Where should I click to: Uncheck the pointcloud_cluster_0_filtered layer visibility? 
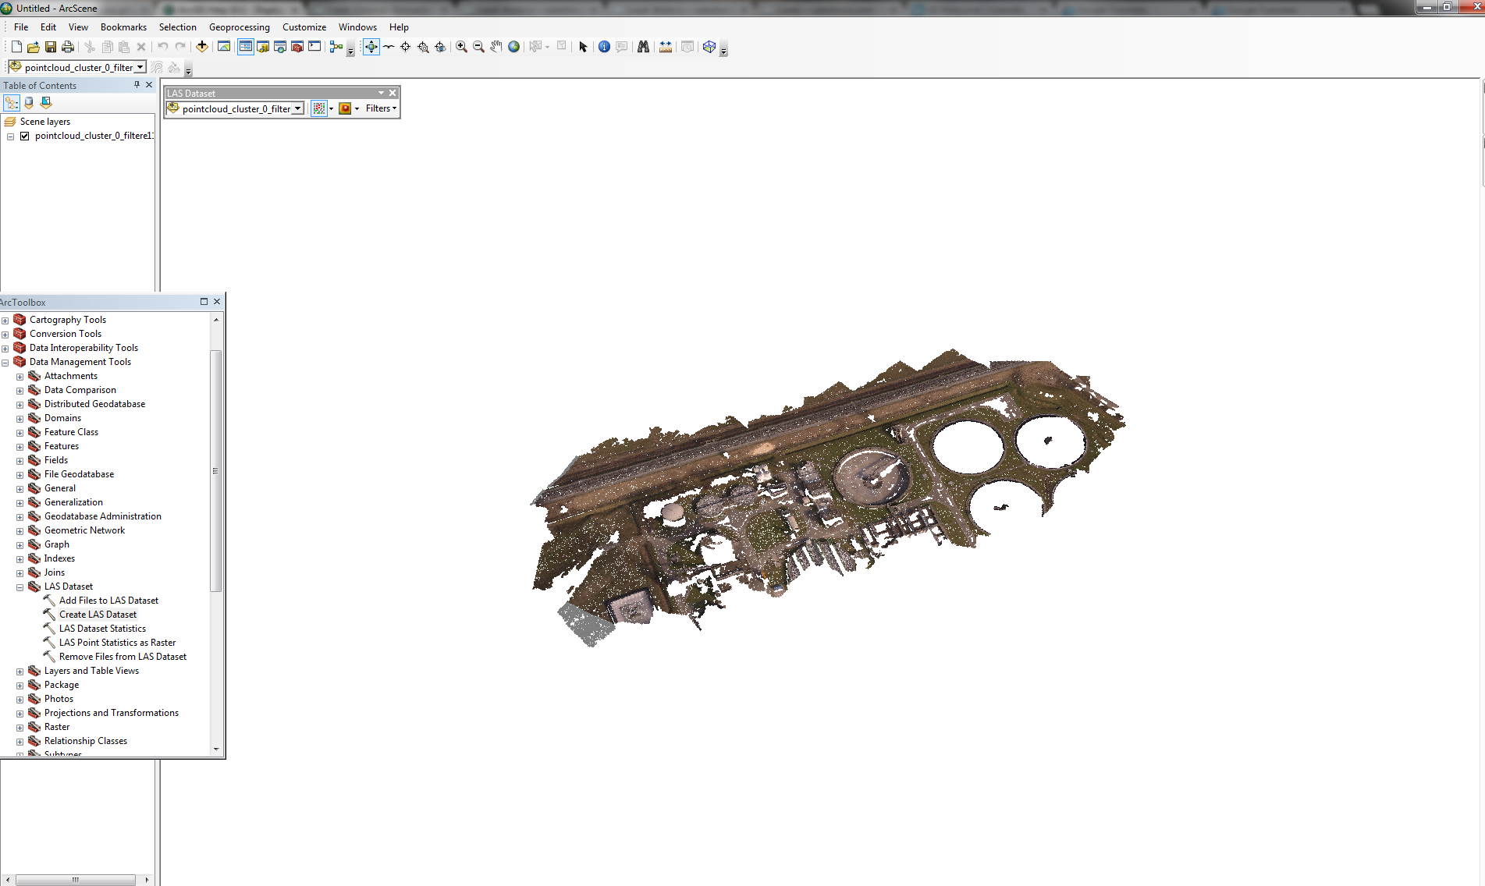(25, 136)
